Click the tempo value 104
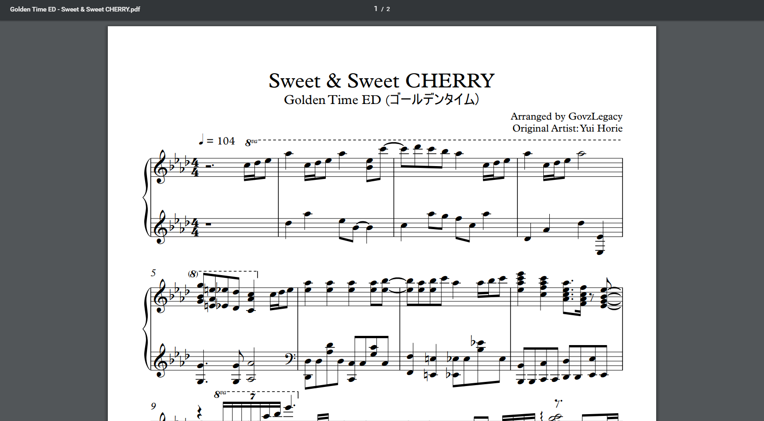Image resolution: width=764 pixels, height=421 pixels. [x=226, y=141]
